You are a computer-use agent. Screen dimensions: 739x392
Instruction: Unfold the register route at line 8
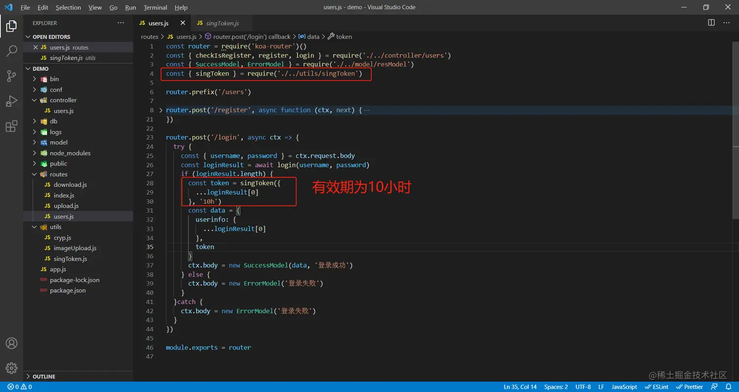click(161, 110)
